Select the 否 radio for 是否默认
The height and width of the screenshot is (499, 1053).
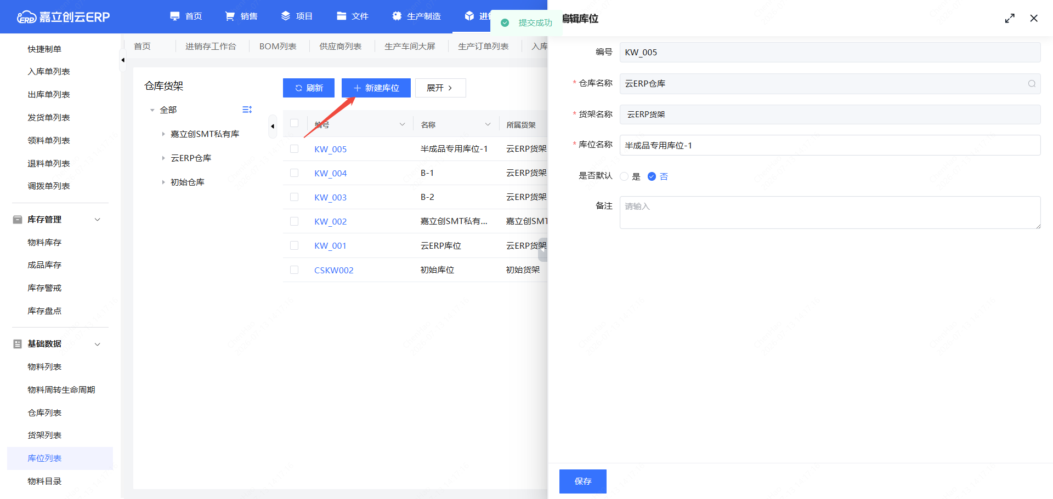coord(652,176)
